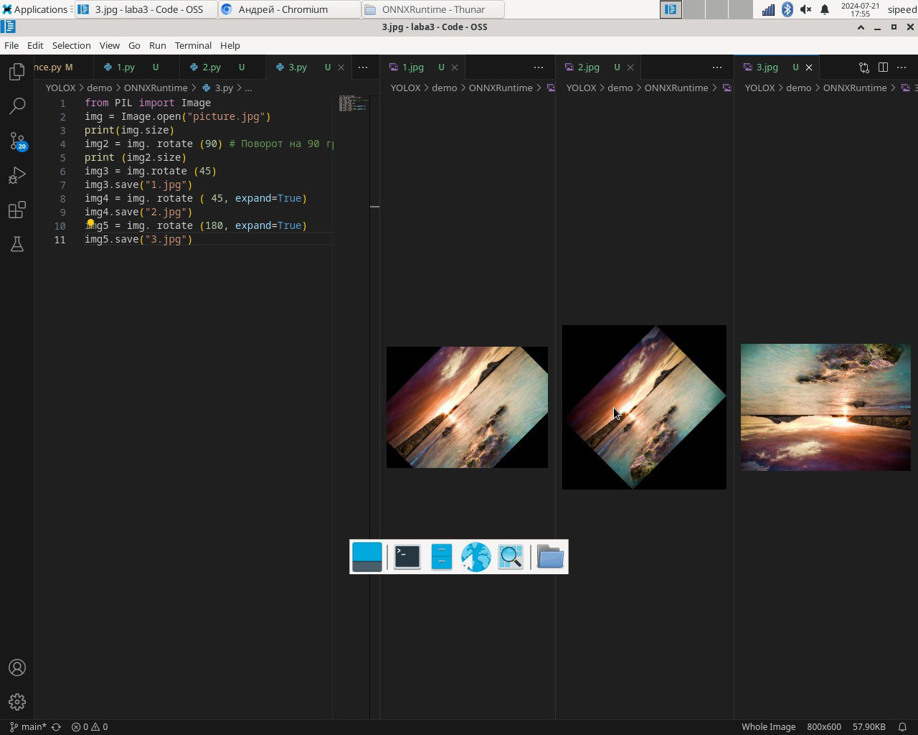Click the Whole Image zoom status

tap(768, 727)
